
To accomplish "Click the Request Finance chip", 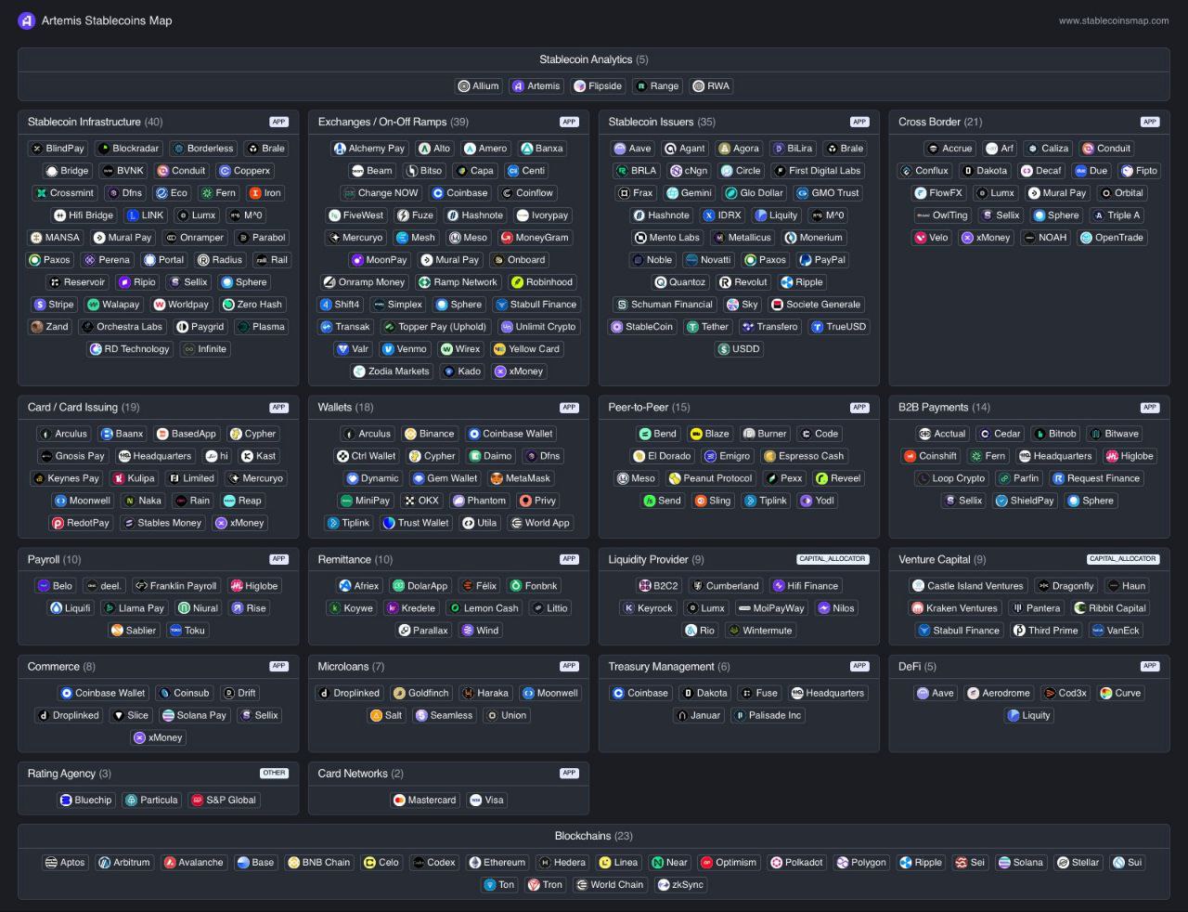I will coord(1096,478).
